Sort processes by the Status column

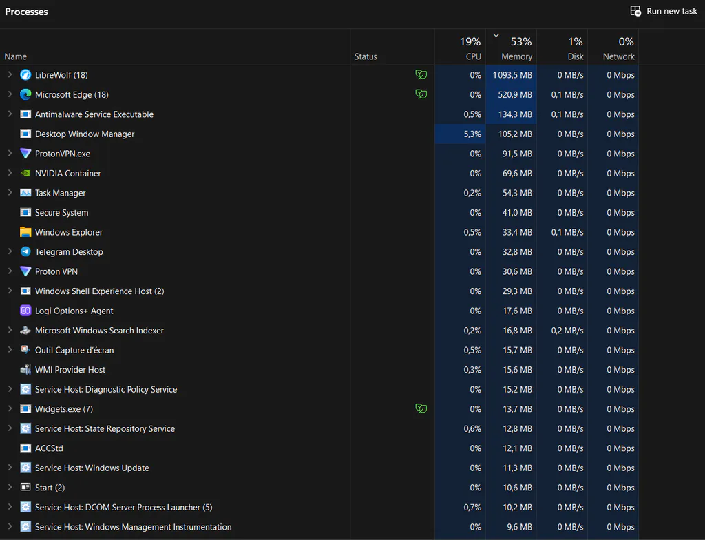pos(392,48)
